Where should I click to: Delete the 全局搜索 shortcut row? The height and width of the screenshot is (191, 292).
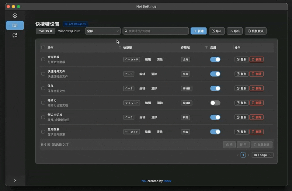point(256,132)
